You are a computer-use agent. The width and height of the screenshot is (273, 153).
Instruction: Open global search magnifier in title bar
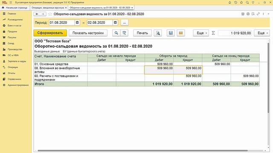click(x=247, y=3)
